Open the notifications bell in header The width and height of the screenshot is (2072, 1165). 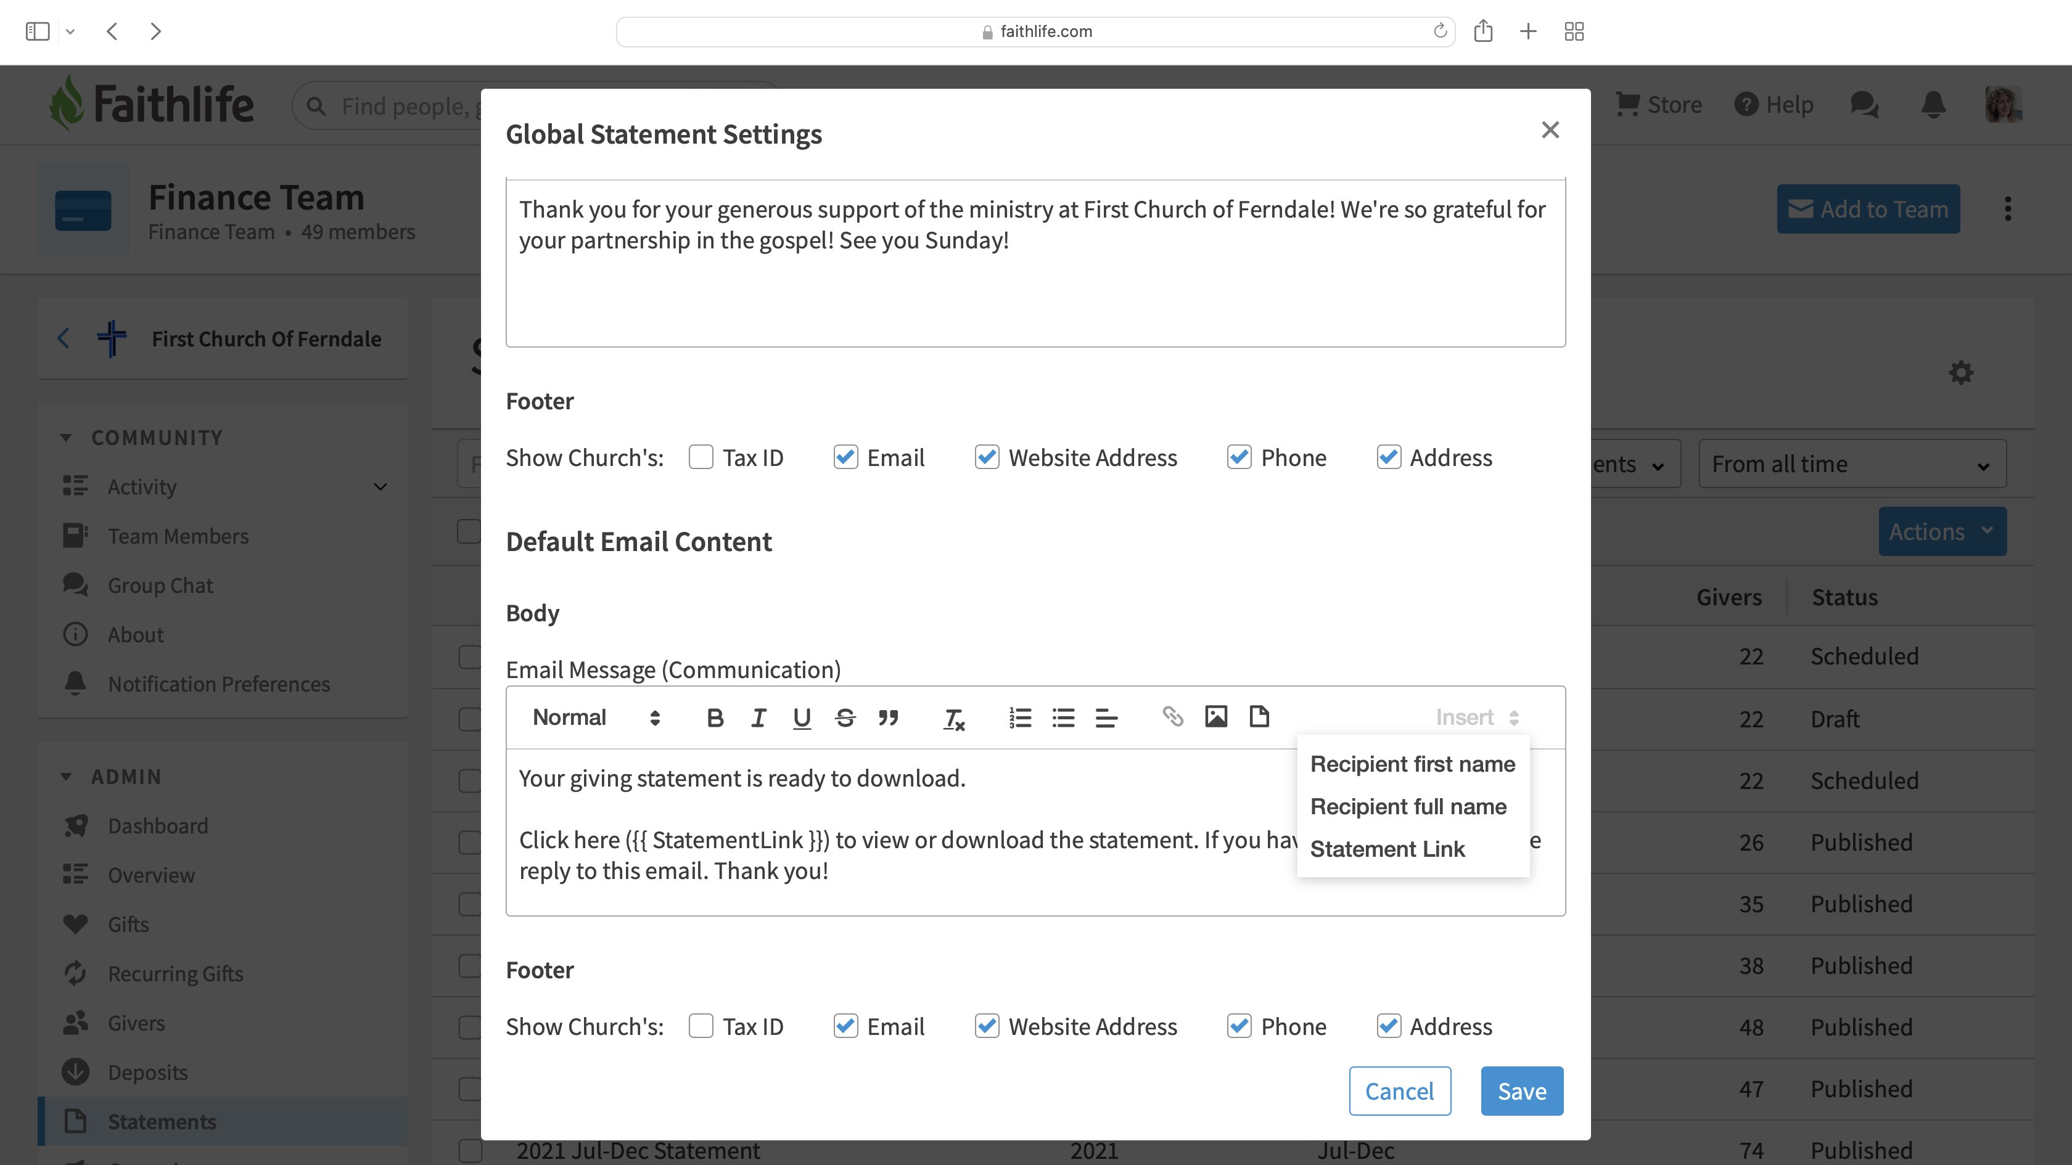[1934, 105]
